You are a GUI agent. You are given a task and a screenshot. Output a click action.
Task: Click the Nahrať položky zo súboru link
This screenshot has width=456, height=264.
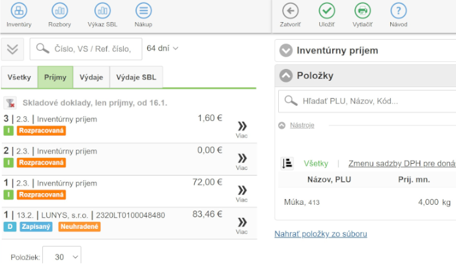coord(321,234)
